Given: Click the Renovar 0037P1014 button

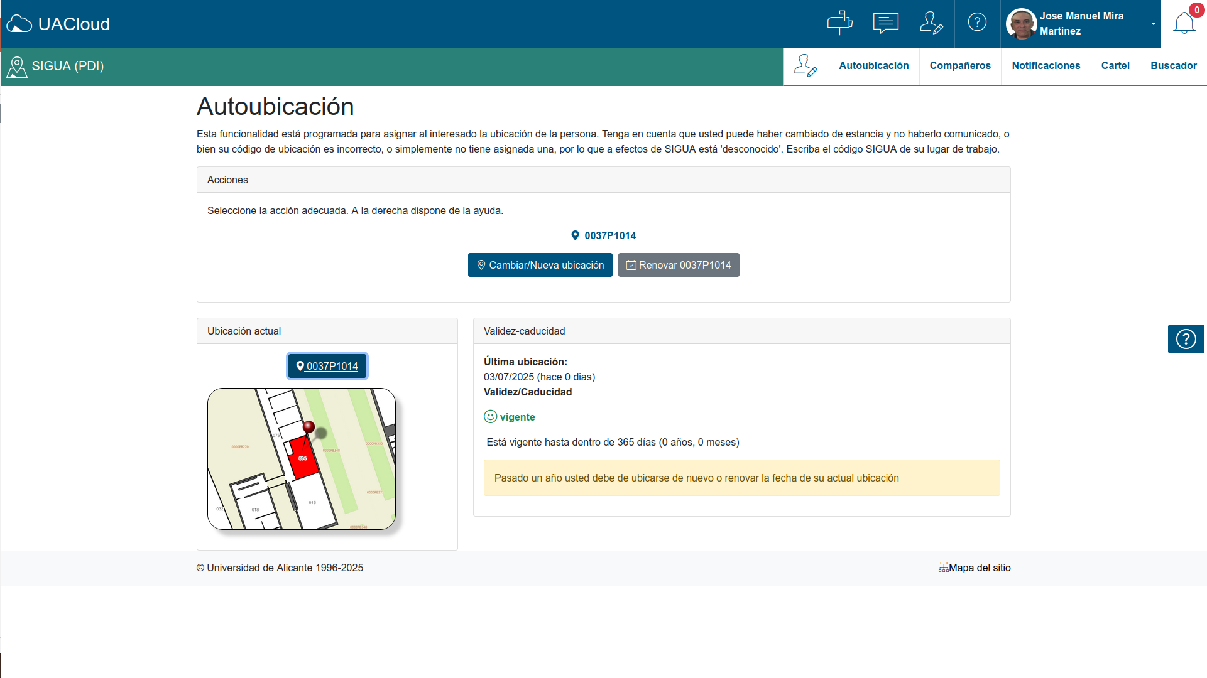Looking at the screenshot, I should [x=678, y=265].
